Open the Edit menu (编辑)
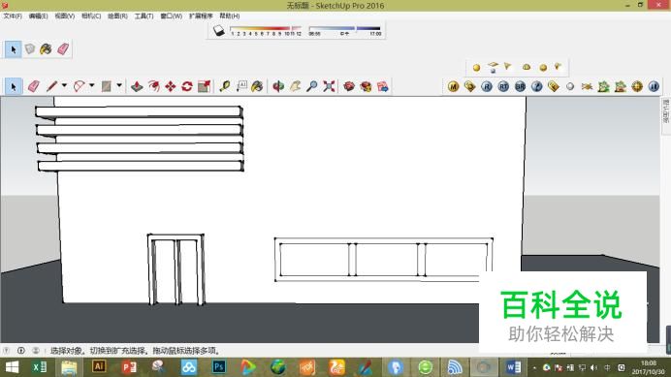Image resolution: width=671 pixels, height=377 pixels. pos(38,16)
